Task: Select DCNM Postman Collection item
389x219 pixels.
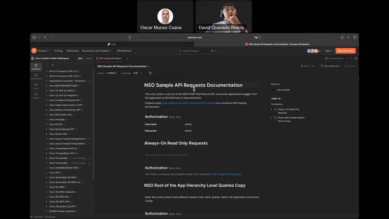Action: pyautogui.click(x=62, y=211)
